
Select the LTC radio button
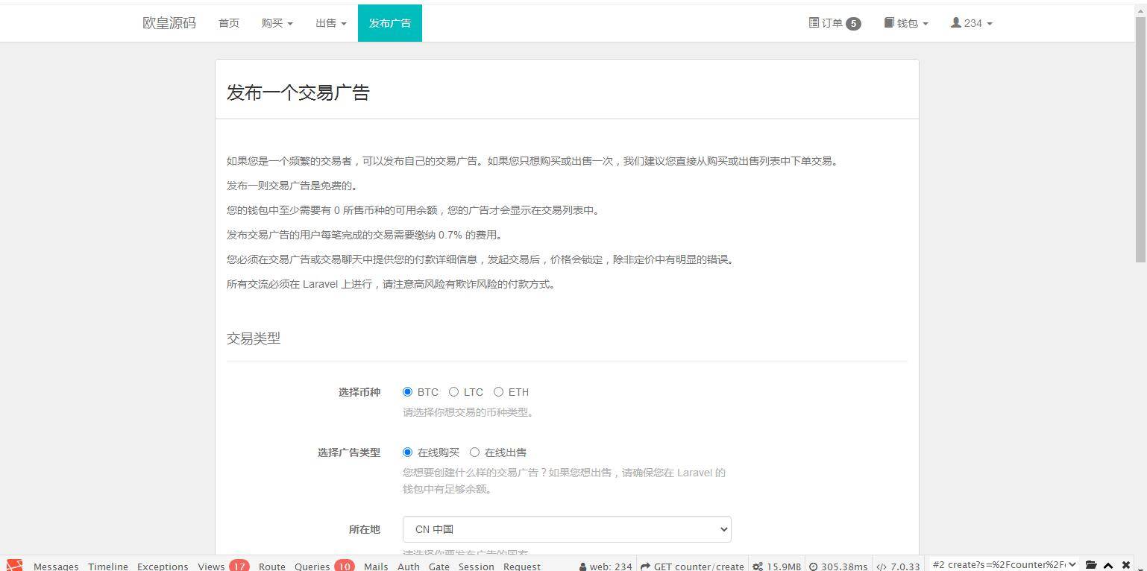pyautogui.click(x=454, y=391)
